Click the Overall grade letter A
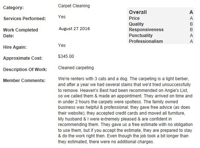Screen dimensions: 200x148 [191, 12]
